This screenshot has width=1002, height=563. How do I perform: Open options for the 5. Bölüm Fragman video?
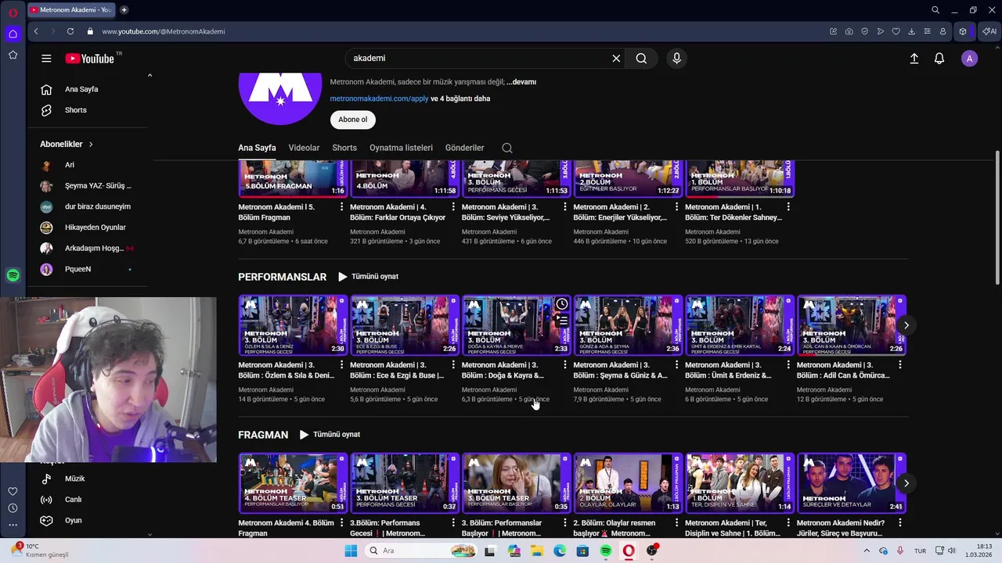(341, 207)
